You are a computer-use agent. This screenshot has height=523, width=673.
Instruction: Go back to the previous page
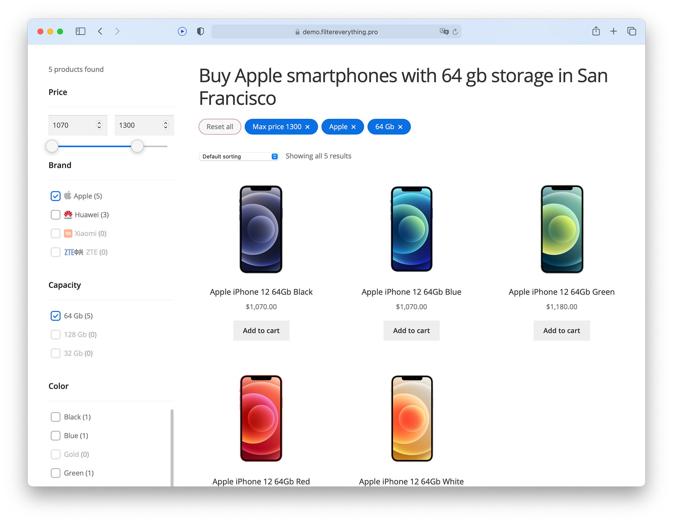click(x=100, y=31)
